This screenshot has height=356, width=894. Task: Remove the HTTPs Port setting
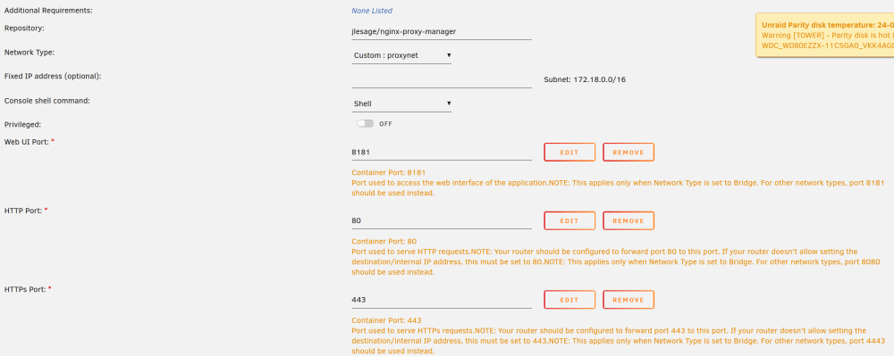628,300
